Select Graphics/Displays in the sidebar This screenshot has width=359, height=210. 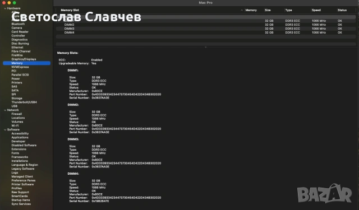pyautogui.click(x=24, y=59)
